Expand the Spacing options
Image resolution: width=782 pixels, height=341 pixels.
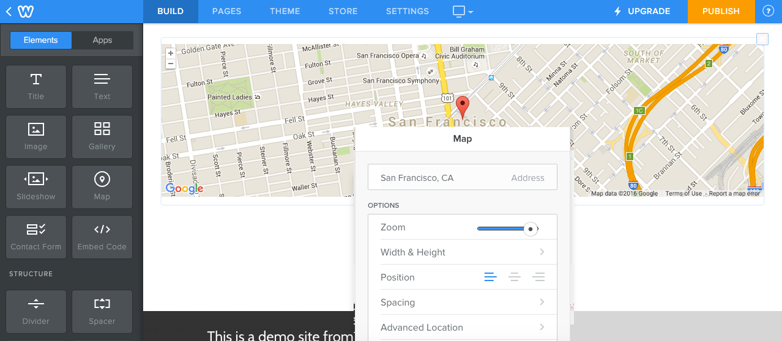(462, 302)
